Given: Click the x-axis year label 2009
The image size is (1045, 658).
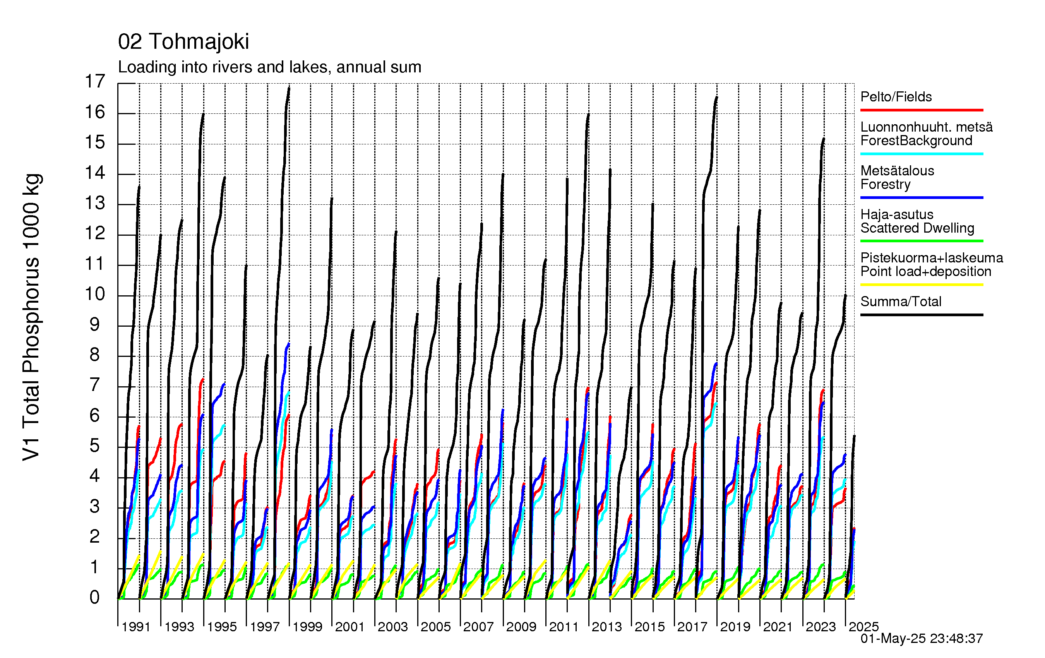Looking at the screenshot, I should tap(521, 627).
